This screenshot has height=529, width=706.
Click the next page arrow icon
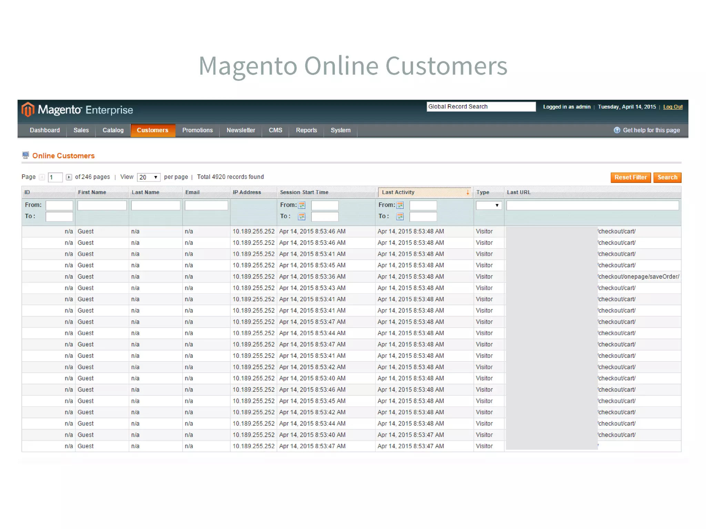[69, 177]
